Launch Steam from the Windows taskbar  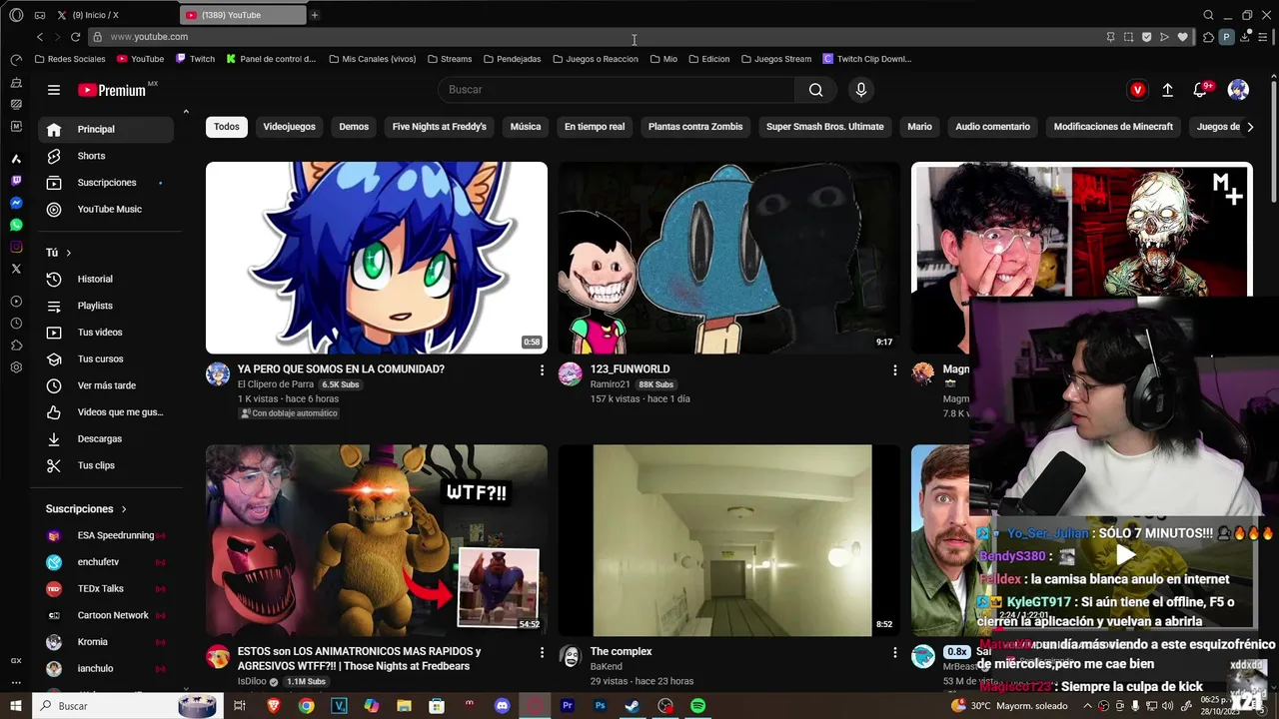(x=633, y=706)
